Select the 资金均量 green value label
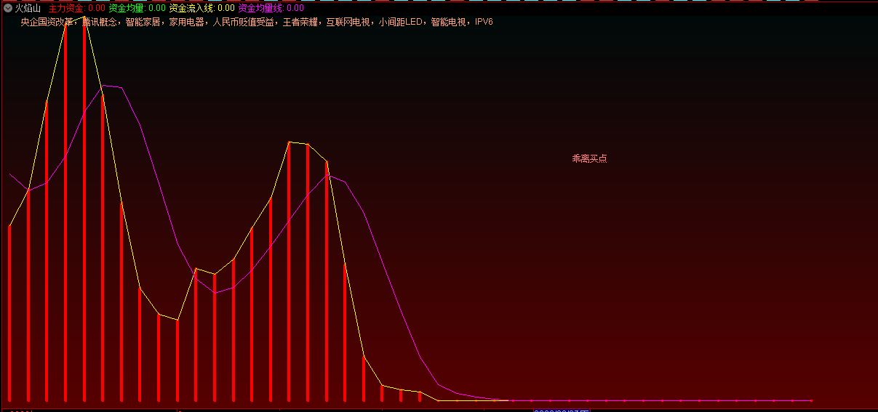 coord(137,8)
